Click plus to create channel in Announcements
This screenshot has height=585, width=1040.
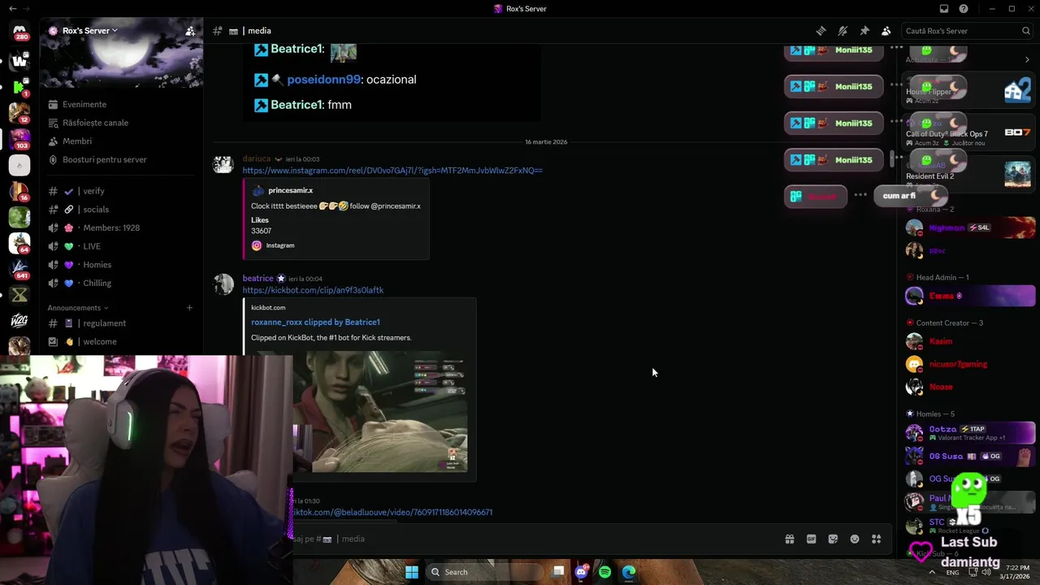[189, 308]
